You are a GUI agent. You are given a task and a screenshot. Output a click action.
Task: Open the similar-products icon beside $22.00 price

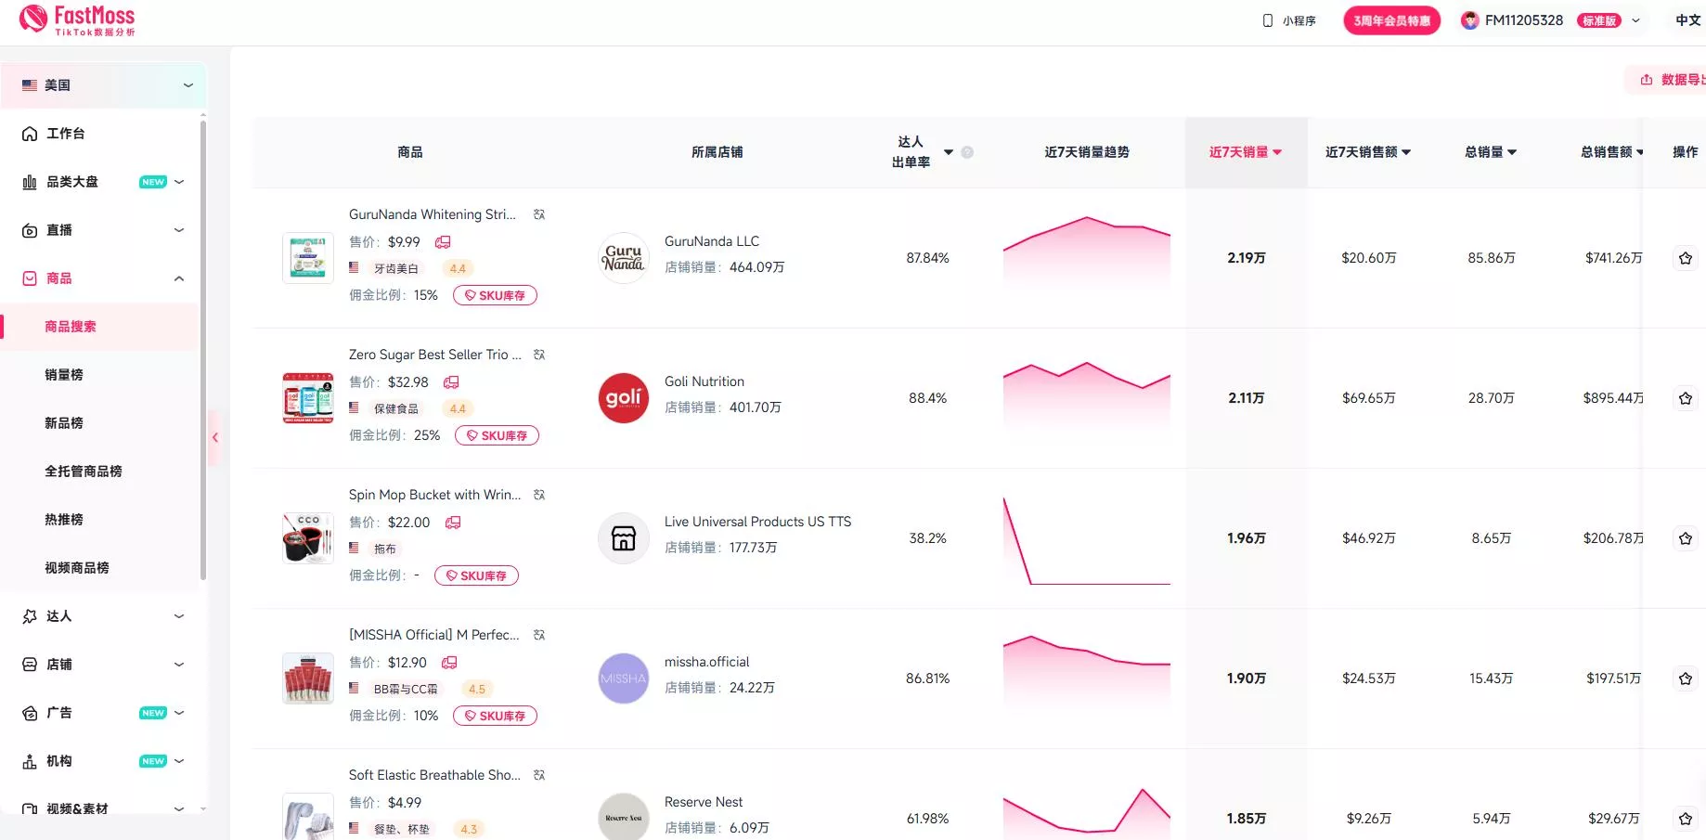click(453, 523)
